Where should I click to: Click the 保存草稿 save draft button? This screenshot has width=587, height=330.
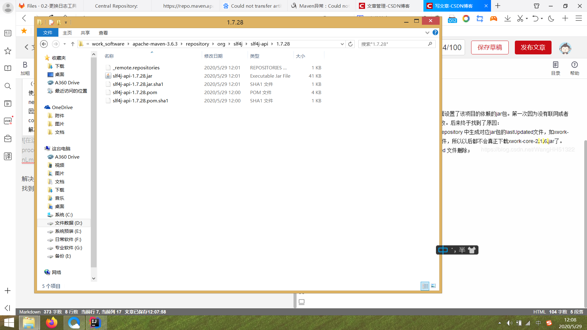(x=489, y=47)
